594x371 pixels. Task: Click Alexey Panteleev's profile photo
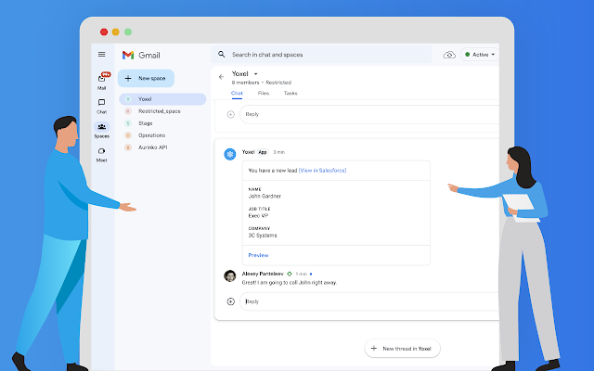230,276
